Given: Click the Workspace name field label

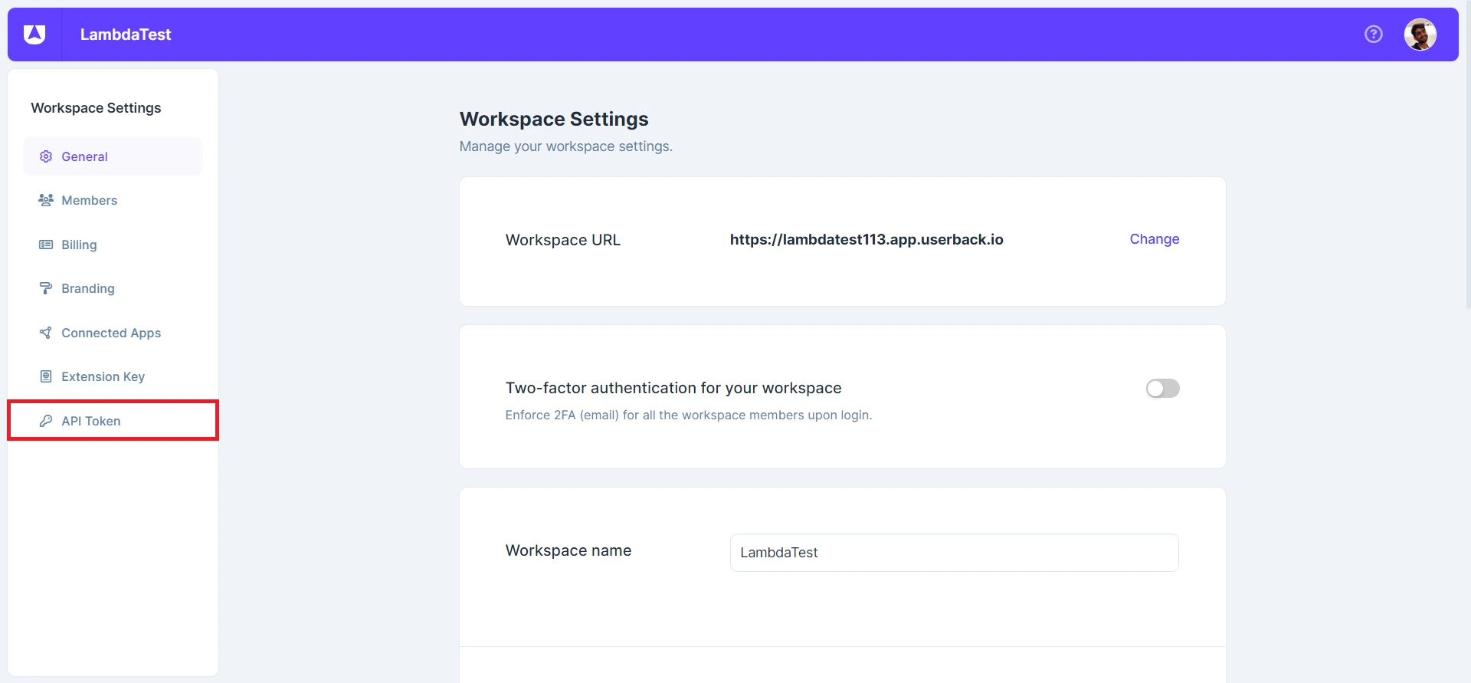Looking at the screenshot, I should point(568,550).
